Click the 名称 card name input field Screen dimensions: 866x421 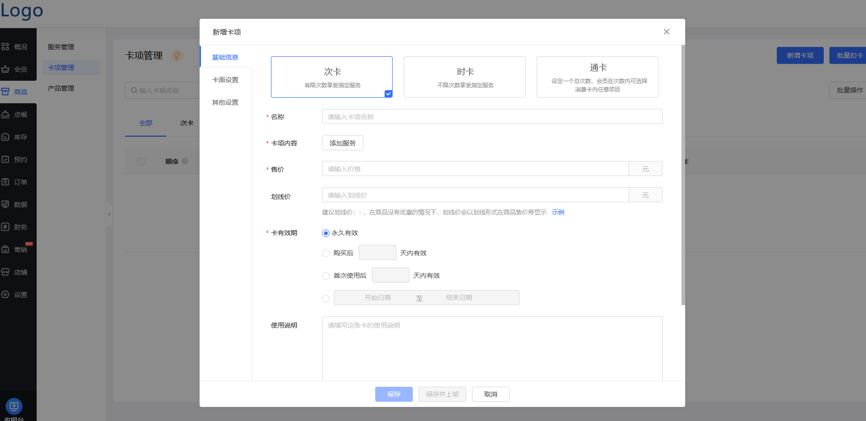492,117
